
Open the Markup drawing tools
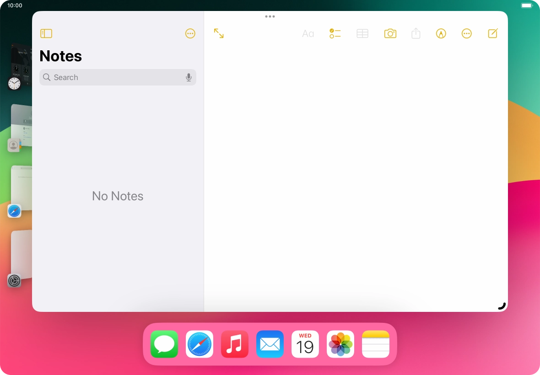[x=441, y=33]
